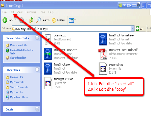Screen dimensions: 151x116
Task: Click the green Back arrow icon
Action: click(x=5, y=20)
